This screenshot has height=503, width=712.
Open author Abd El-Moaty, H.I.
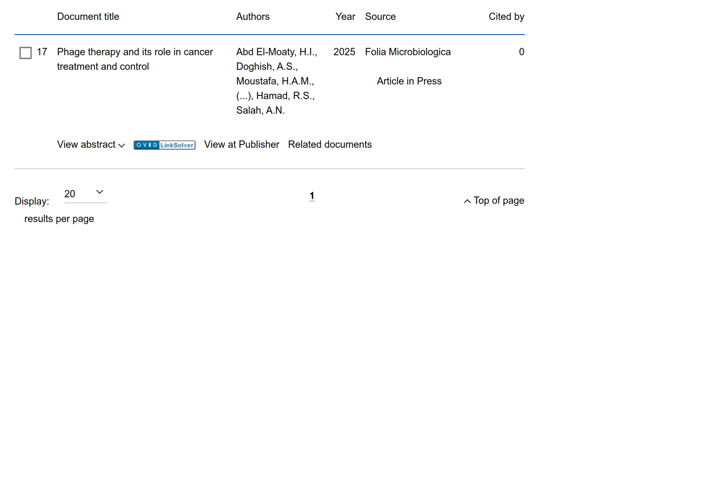[276, 52]
